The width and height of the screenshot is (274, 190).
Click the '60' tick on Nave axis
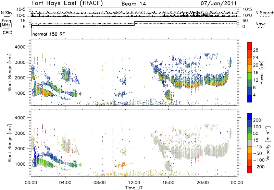tap(245, 21)
